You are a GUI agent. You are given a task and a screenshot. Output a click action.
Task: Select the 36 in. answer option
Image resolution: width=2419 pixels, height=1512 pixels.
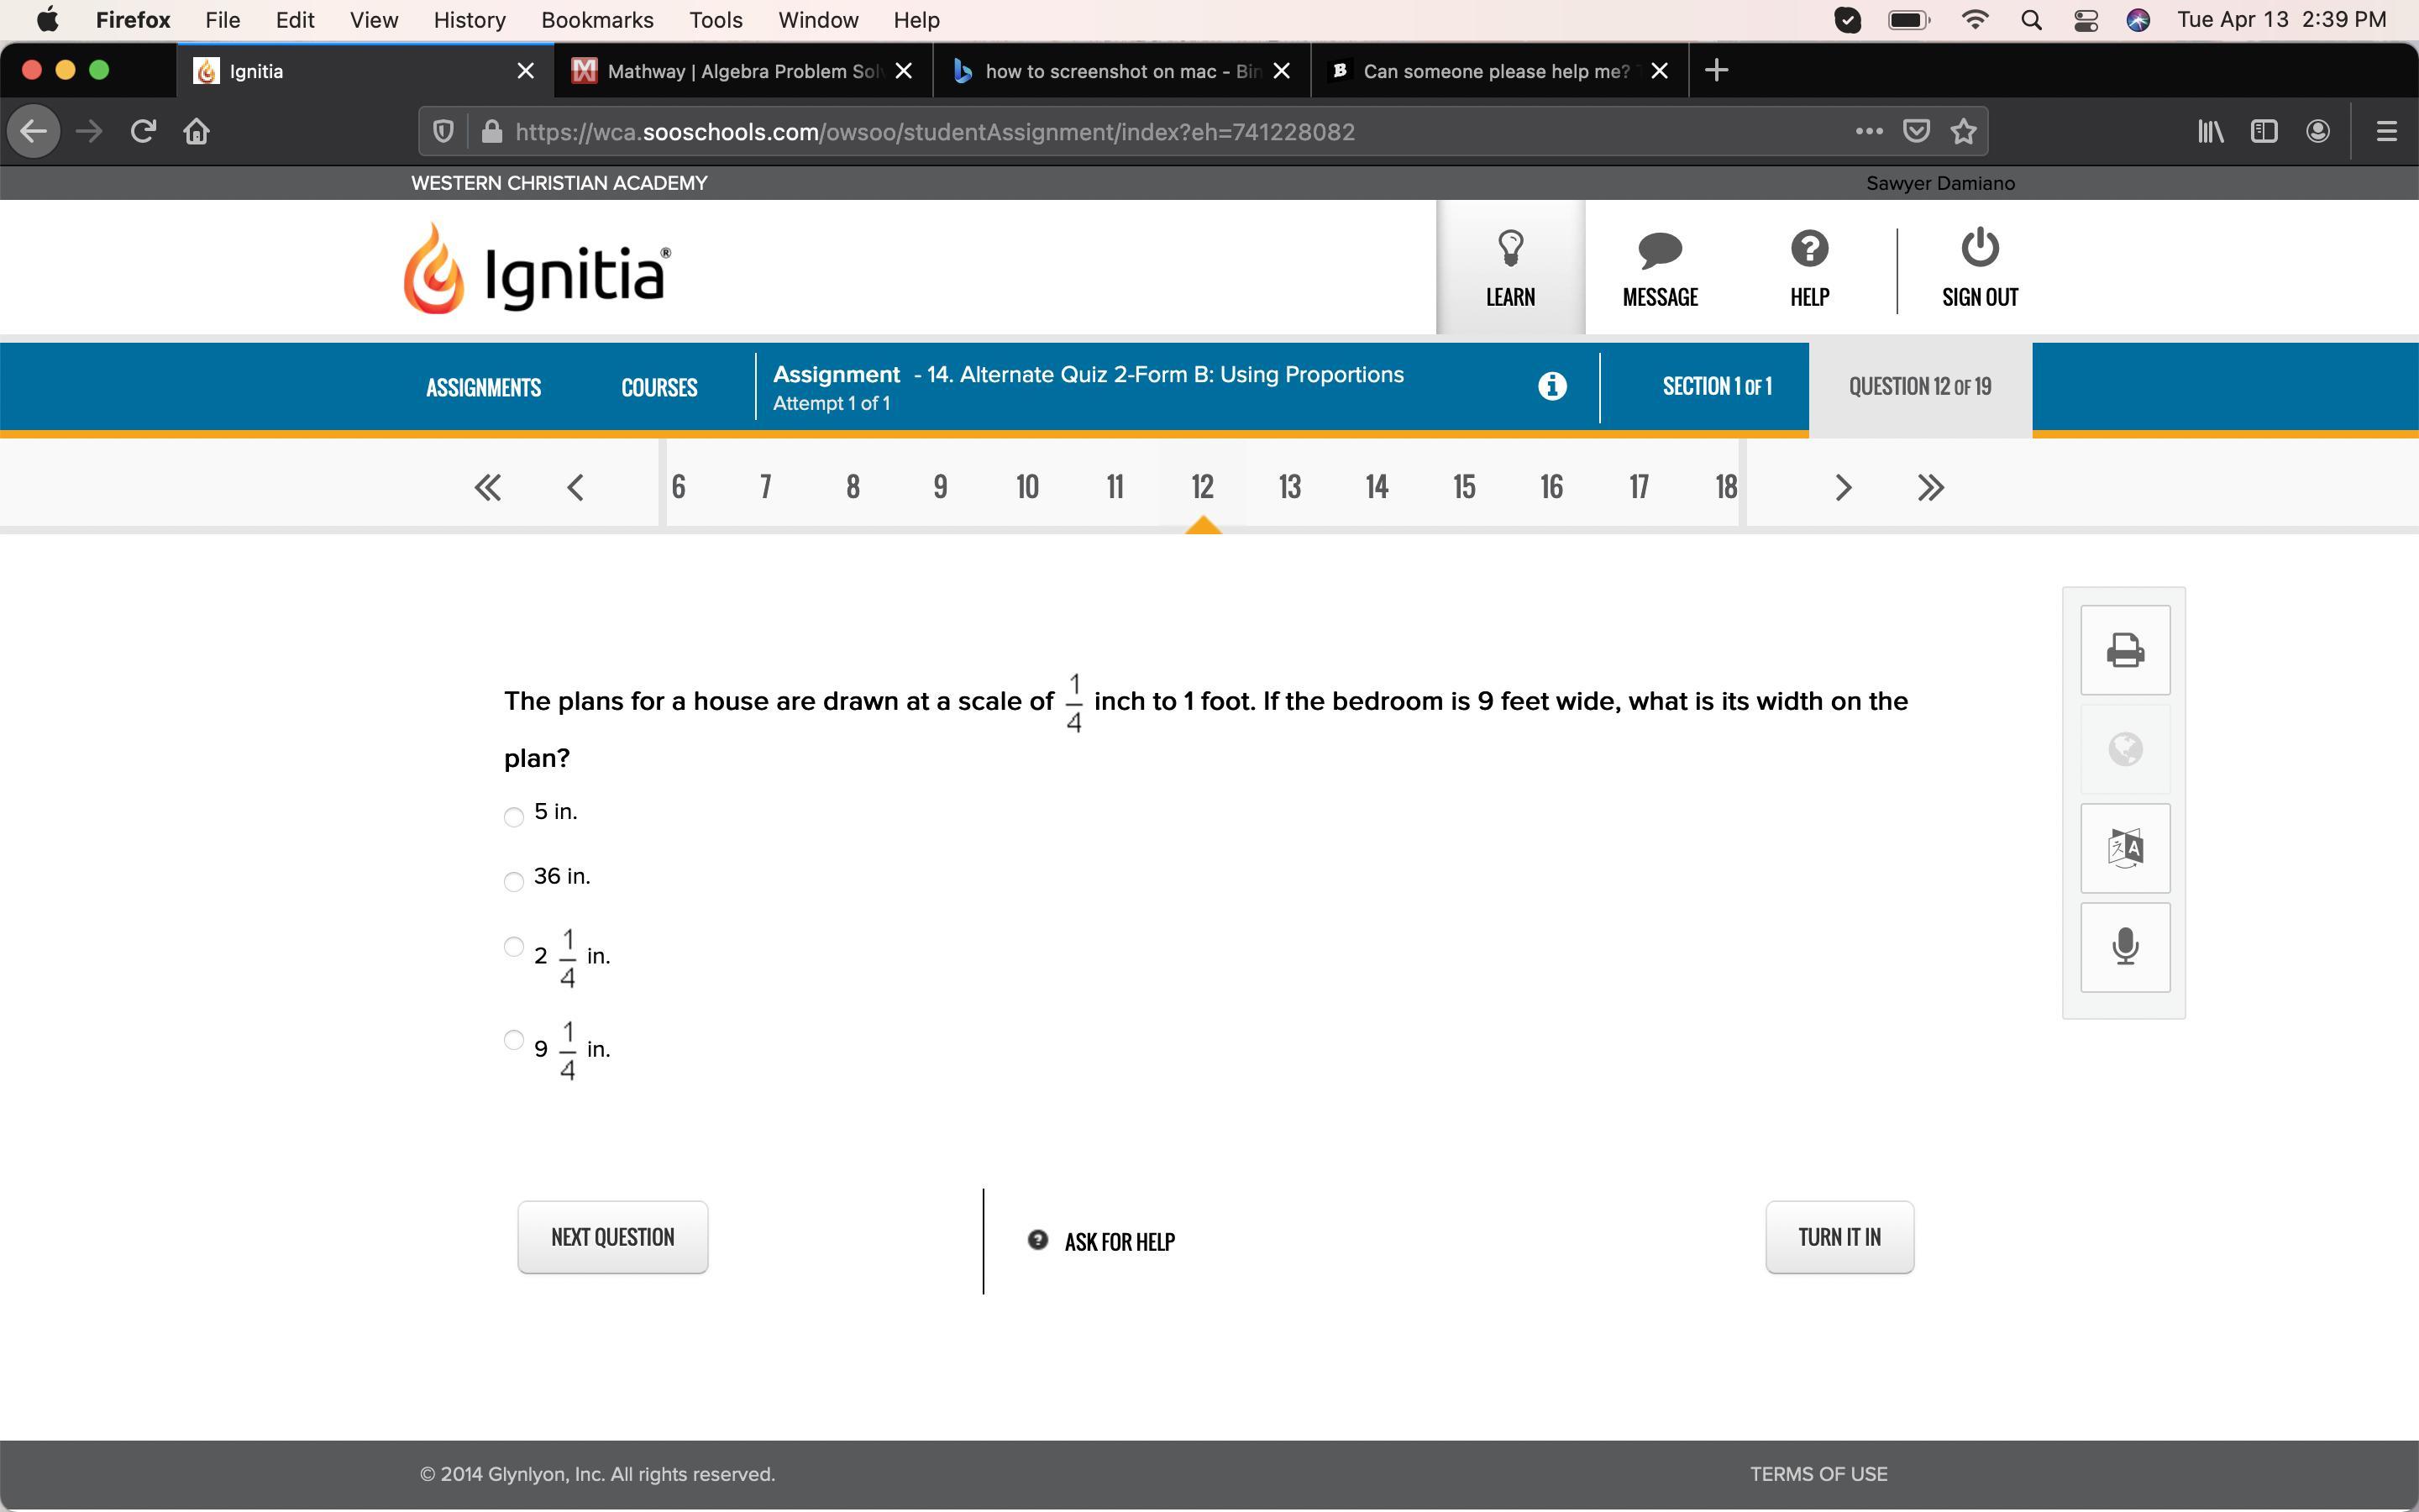point(514,881)
